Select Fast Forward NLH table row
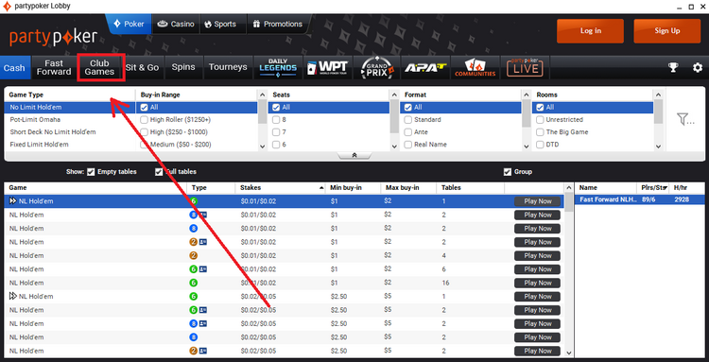The height and width of the screenshot is (362, 709). click(x=639, y=199)
